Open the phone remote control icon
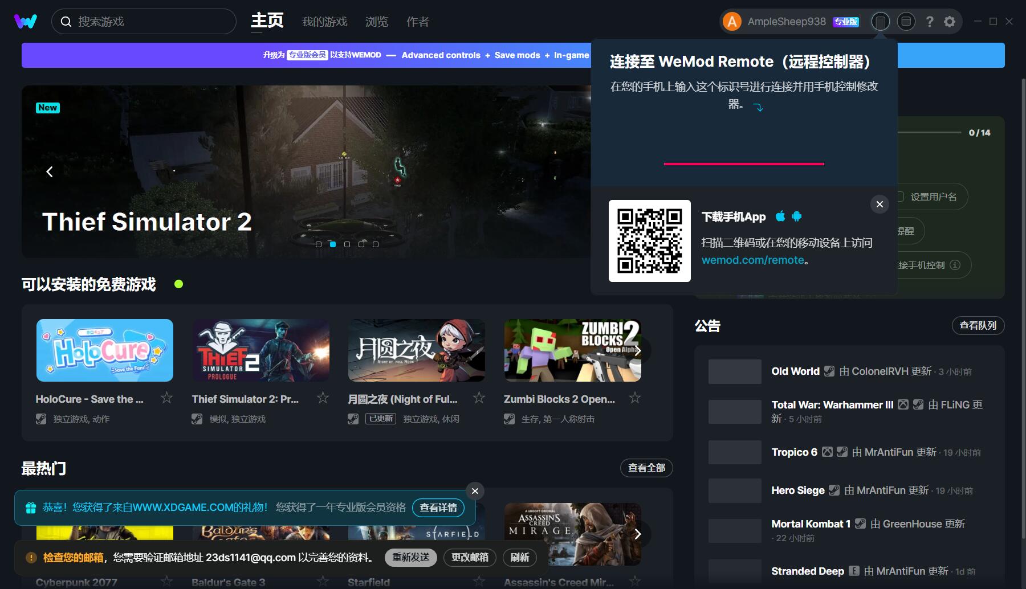Screen dimensions: 1026x589 881,22
